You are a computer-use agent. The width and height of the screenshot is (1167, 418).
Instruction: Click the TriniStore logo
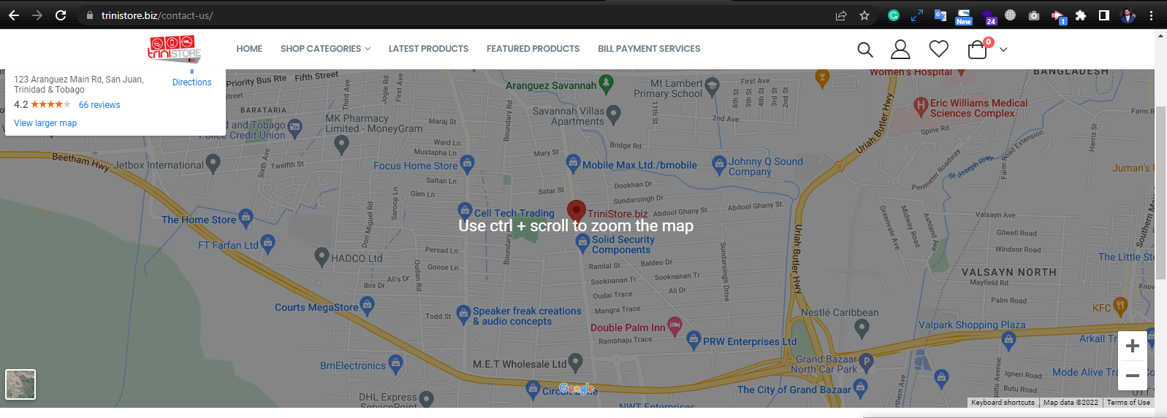click(174, 49)
